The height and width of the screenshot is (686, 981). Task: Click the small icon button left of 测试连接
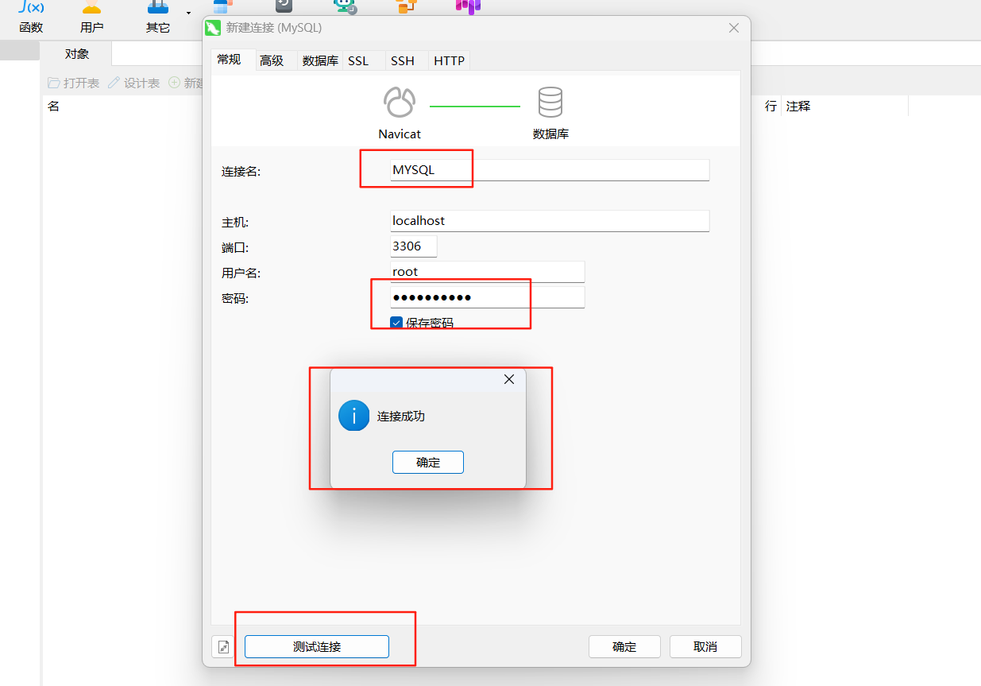[224, 647]
